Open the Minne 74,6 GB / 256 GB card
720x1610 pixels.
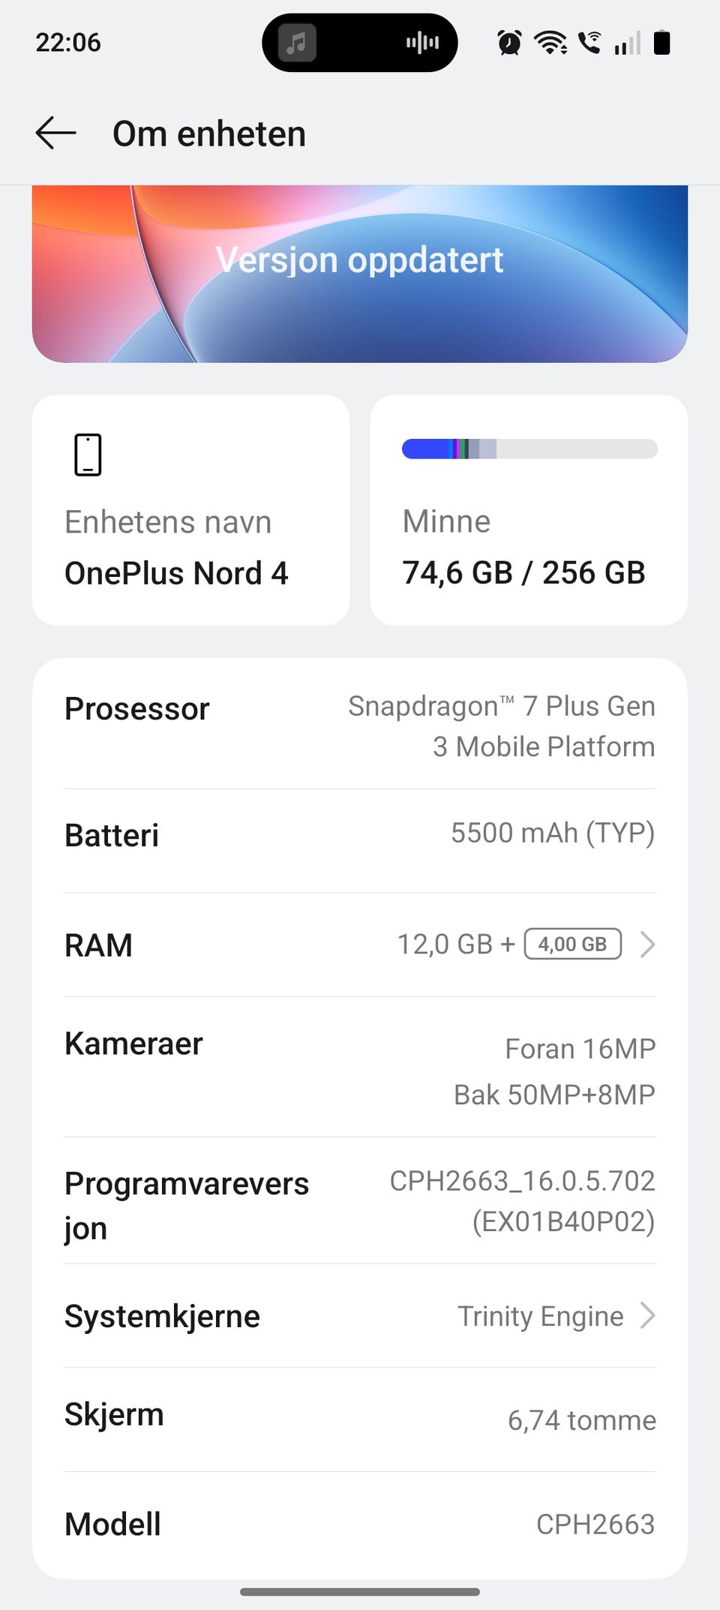click(x=529, y=510)
